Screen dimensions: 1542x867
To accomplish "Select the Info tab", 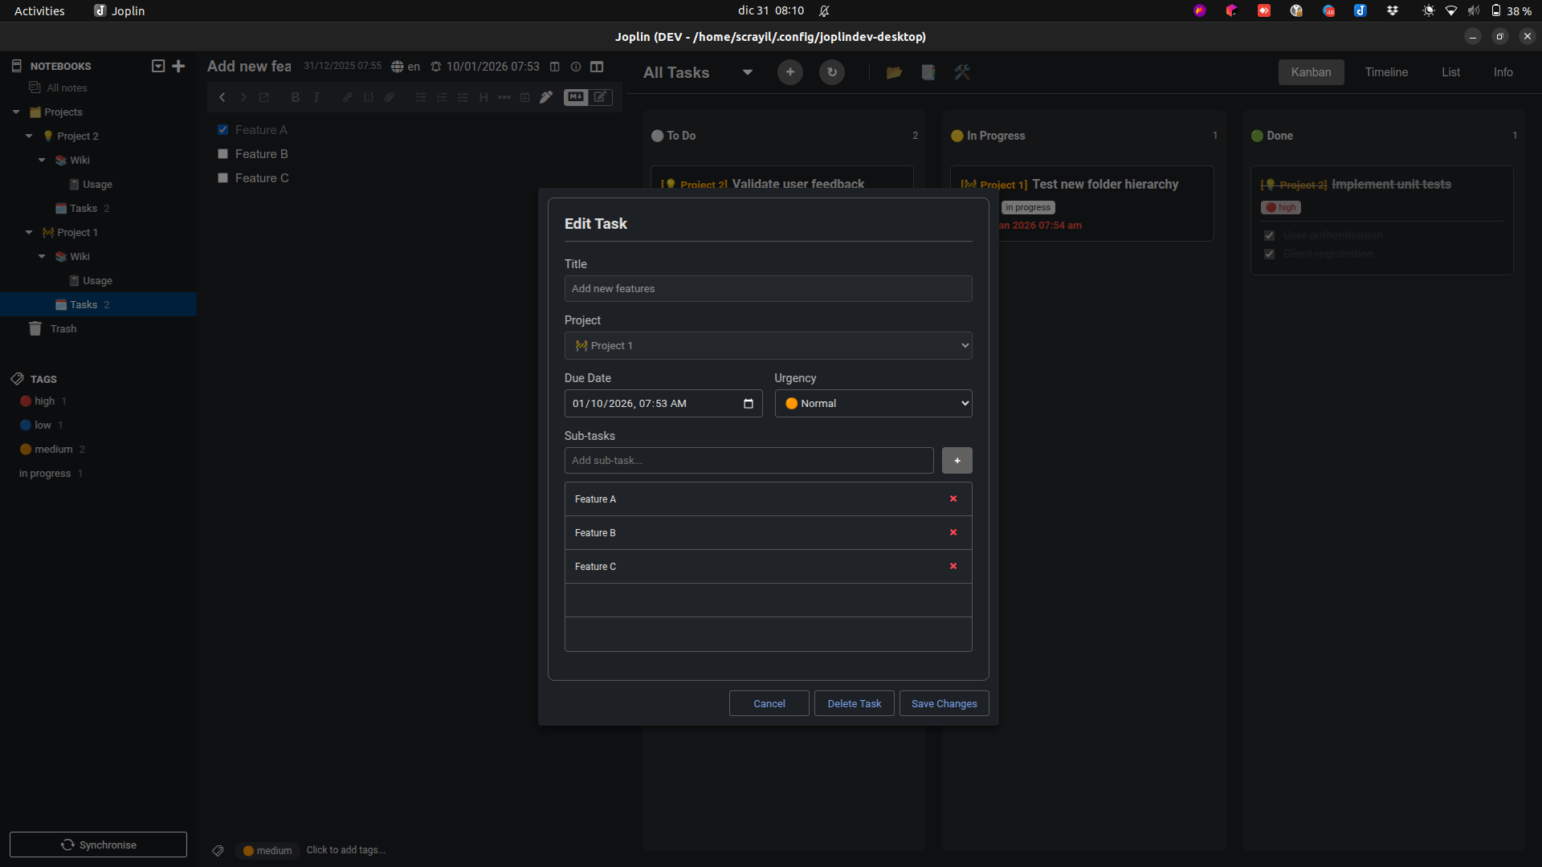I will [1503, 72].
